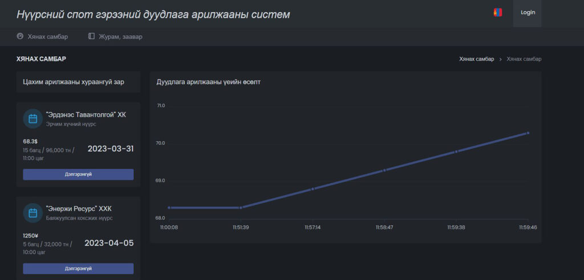Viewport: 584px width, 280px height.
Task: Click the "Эрдэнэс Тавантолгой" ХК card title
Action: 86,114
